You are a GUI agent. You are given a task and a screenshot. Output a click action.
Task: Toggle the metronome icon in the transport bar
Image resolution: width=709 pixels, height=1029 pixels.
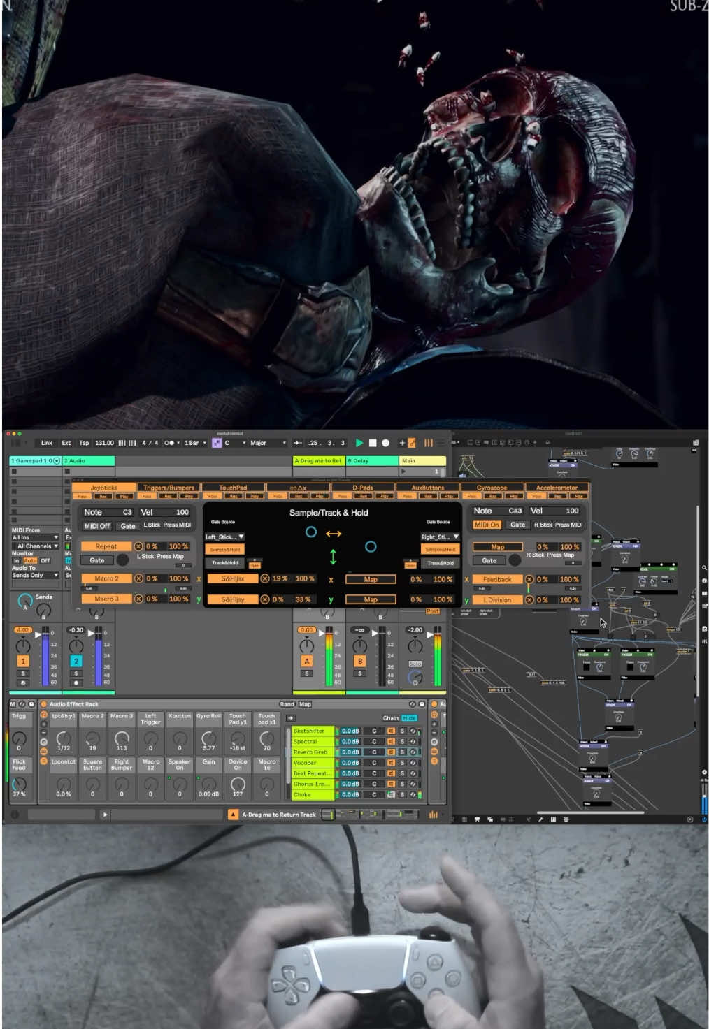pos(169,443)
